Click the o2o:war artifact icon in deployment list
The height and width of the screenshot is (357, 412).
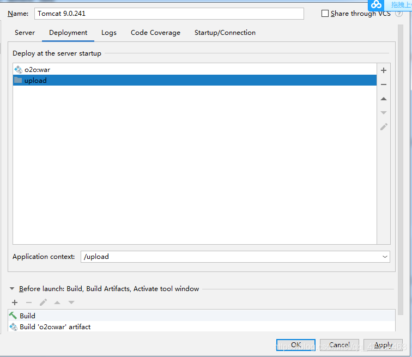click(18, 70)
